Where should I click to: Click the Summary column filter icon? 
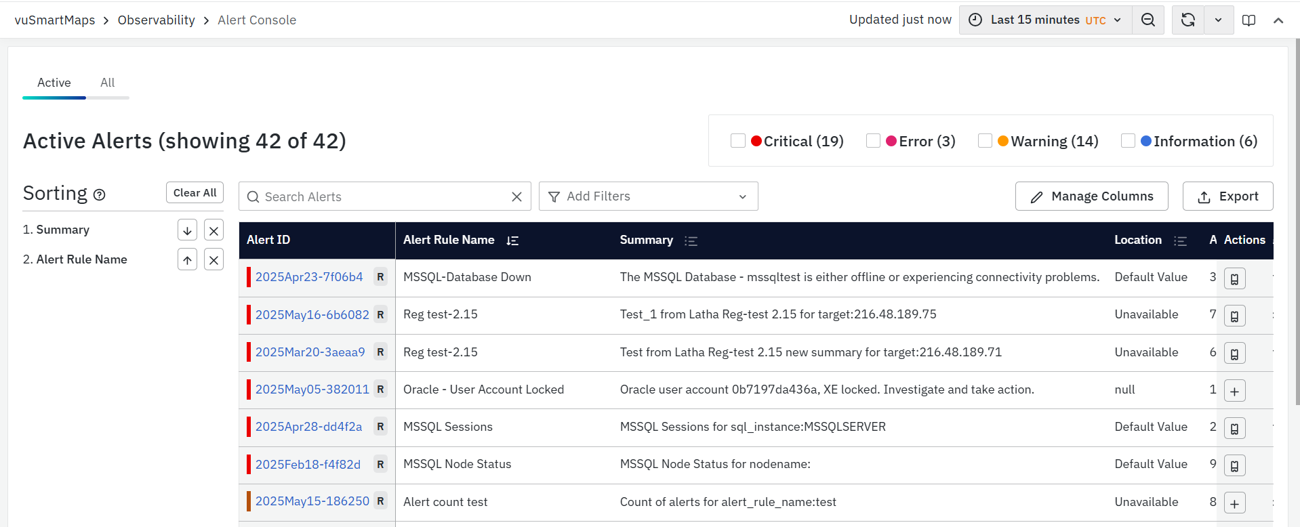691,240
